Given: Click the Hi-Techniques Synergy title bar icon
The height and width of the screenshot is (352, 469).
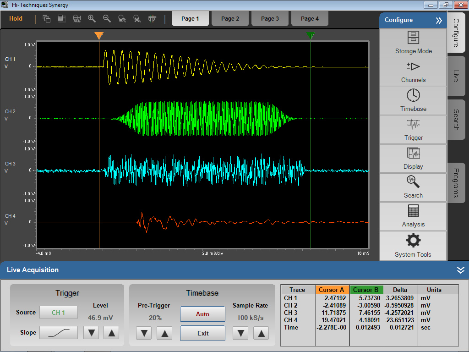Looking at the screenshot, I should click(x=5, y=5).
